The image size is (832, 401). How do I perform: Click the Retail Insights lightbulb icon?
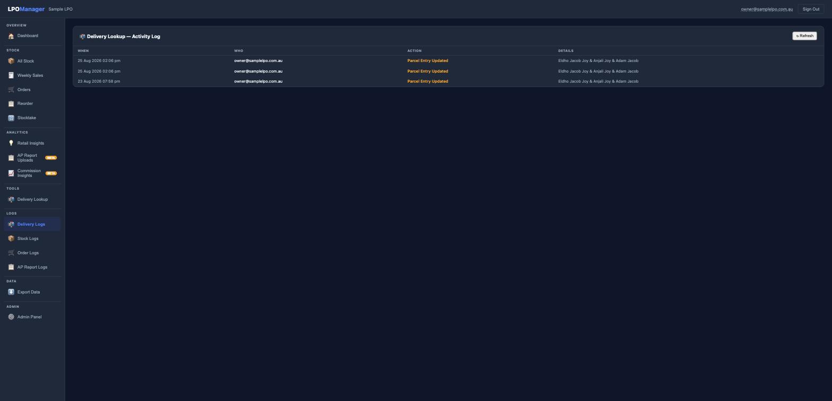tap(11, 143)
